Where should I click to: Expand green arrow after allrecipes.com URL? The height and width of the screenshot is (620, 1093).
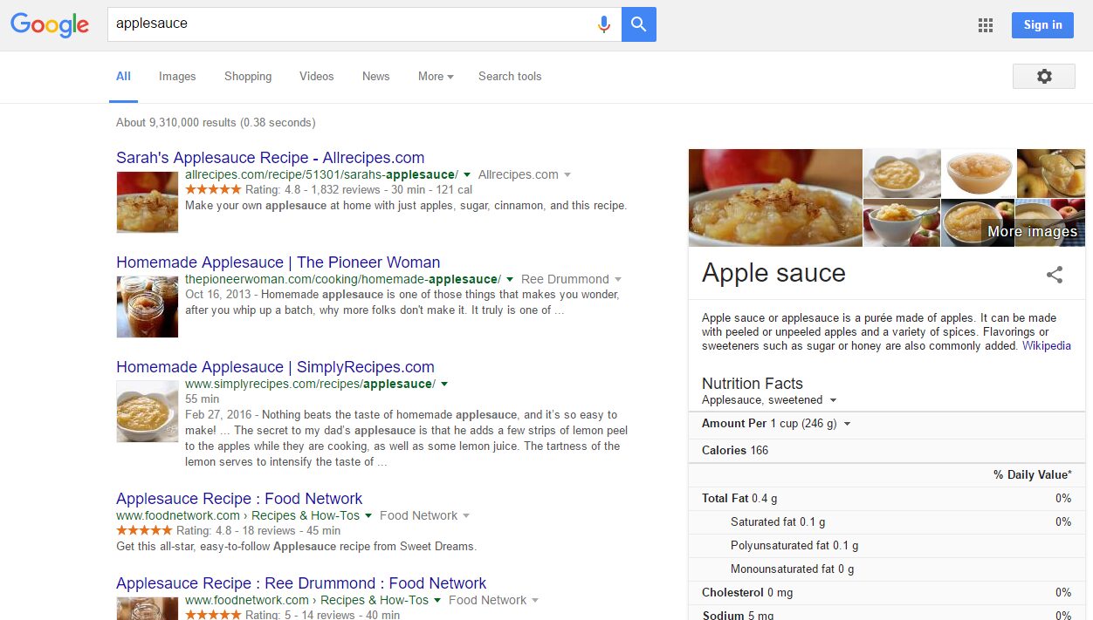click(467, 175)
